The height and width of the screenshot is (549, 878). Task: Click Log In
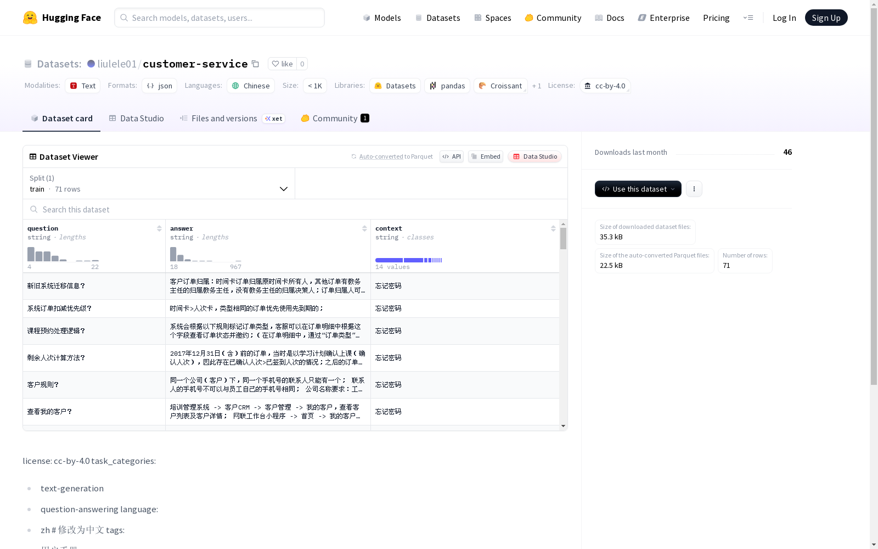pos(784,18)
